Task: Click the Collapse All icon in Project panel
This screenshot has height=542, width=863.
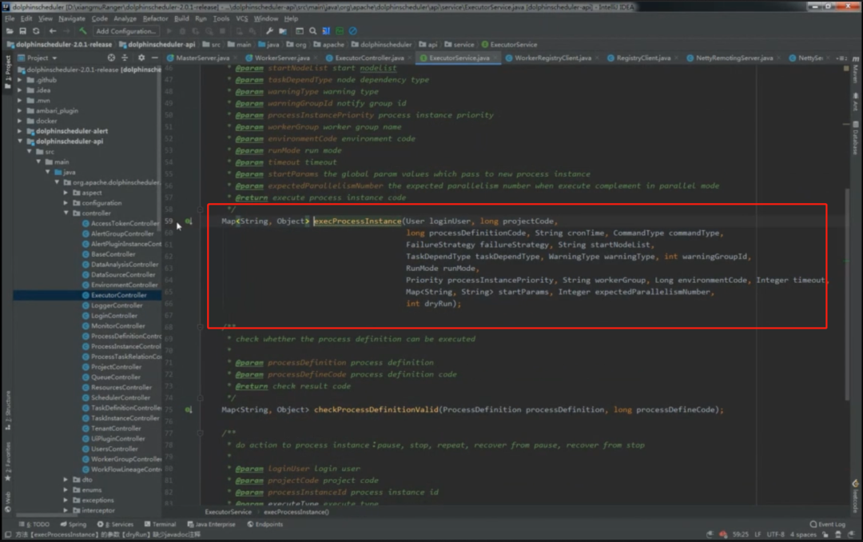Action: [125, 58]
